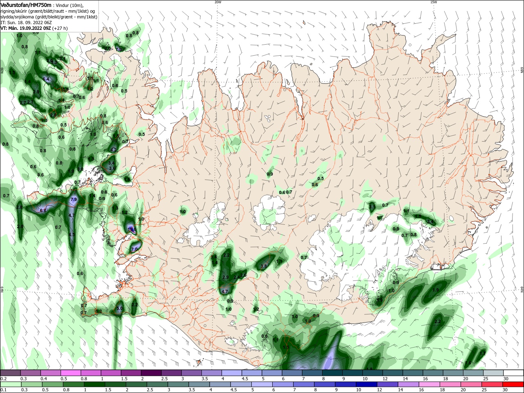524x393 pixels.
Task: Pick the palest green legend swatch labeled 0.1
Action: [11, 384]
